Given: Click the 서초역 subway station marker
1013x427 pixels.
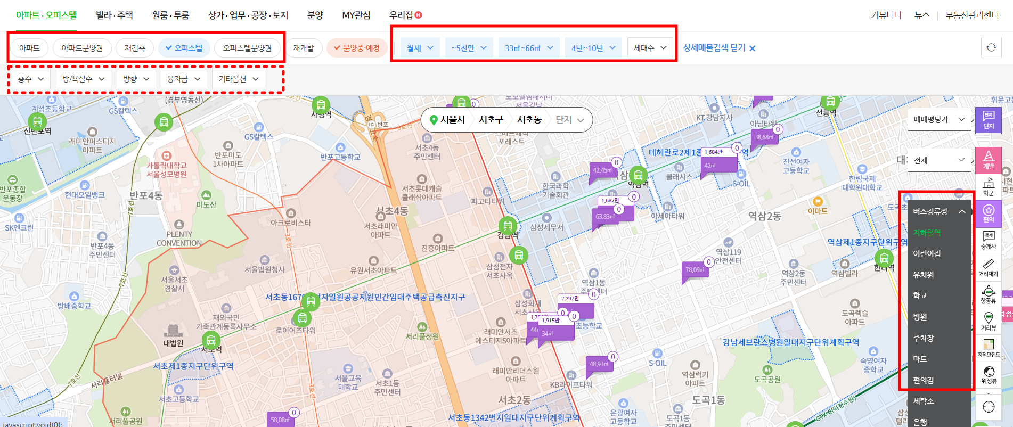Looking at the screenshot, I should pyautogui.click(x=211, y=340).
